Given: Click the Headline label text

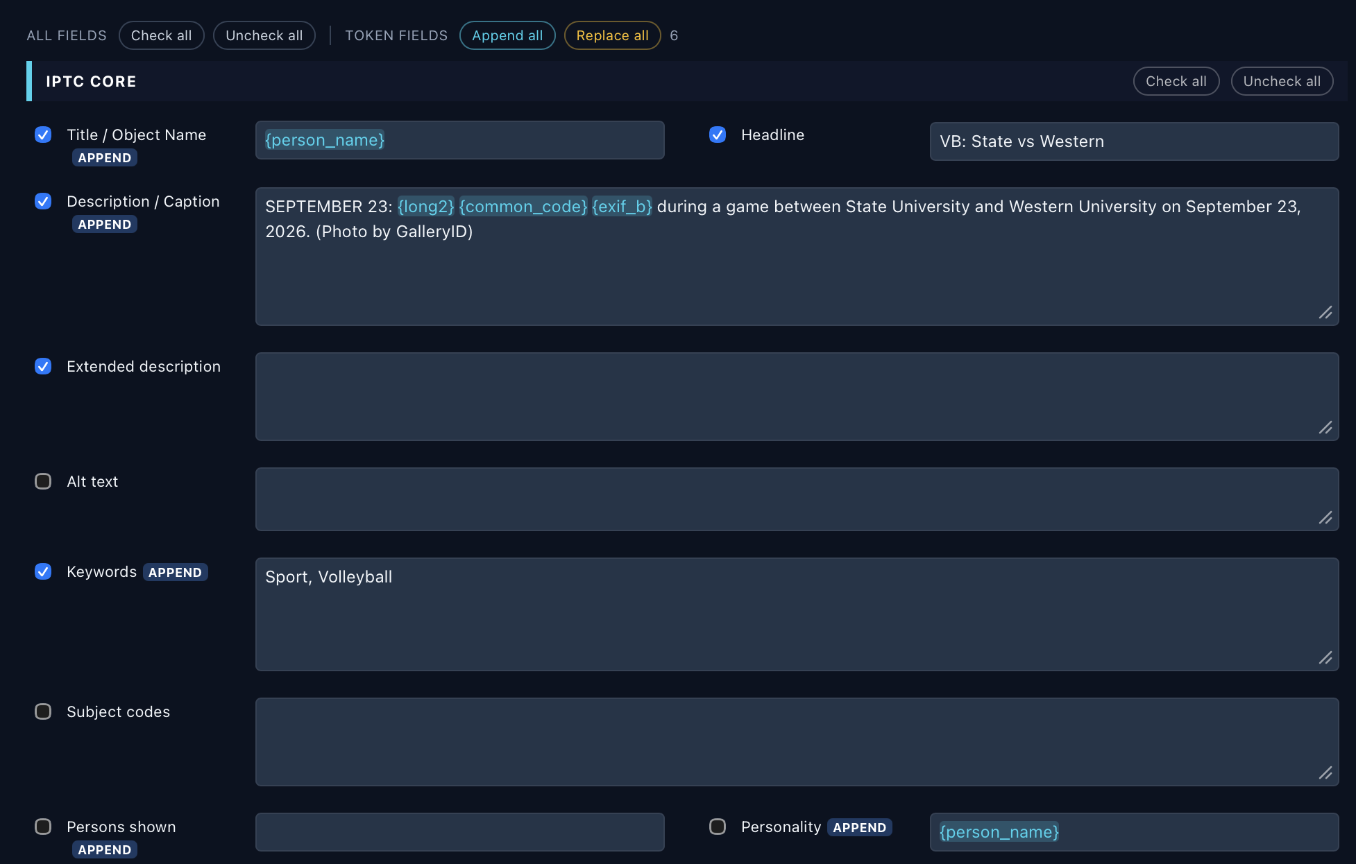Looking at the screenshot, I should coord(772,135).
